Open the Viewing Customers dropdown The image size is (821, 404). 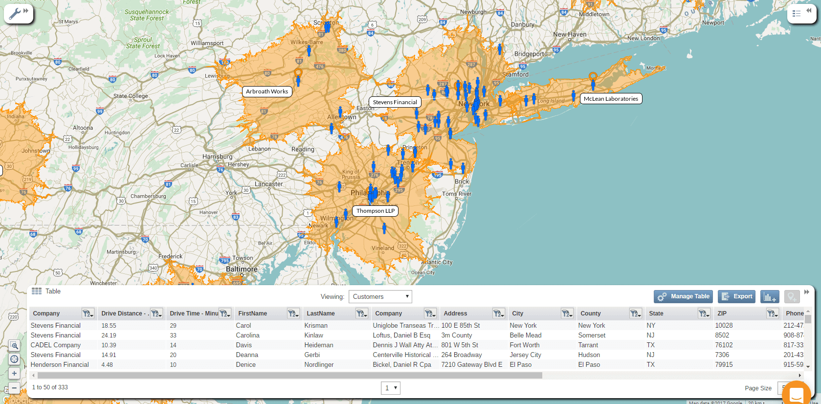(x=380, y=296)
